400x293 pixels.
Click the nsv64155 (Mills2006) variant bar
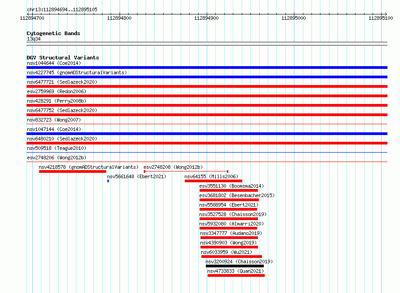coord(213,181)
